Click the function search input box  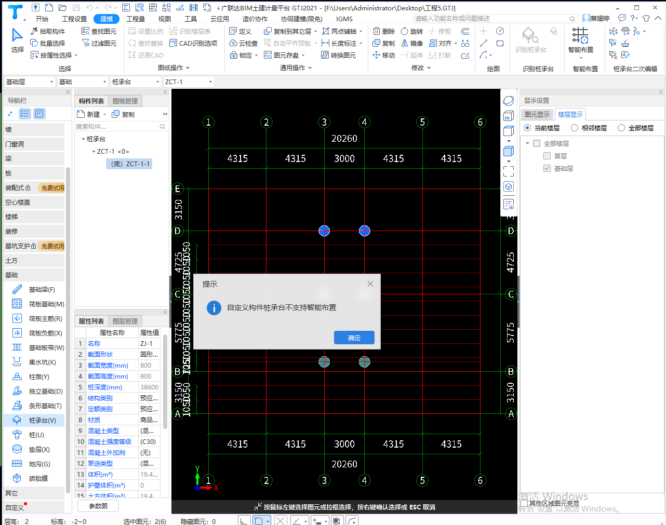point(495,18)
